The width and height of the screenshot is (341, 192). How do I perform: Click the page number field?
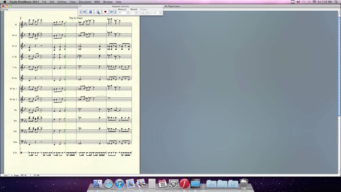point(30,175)
